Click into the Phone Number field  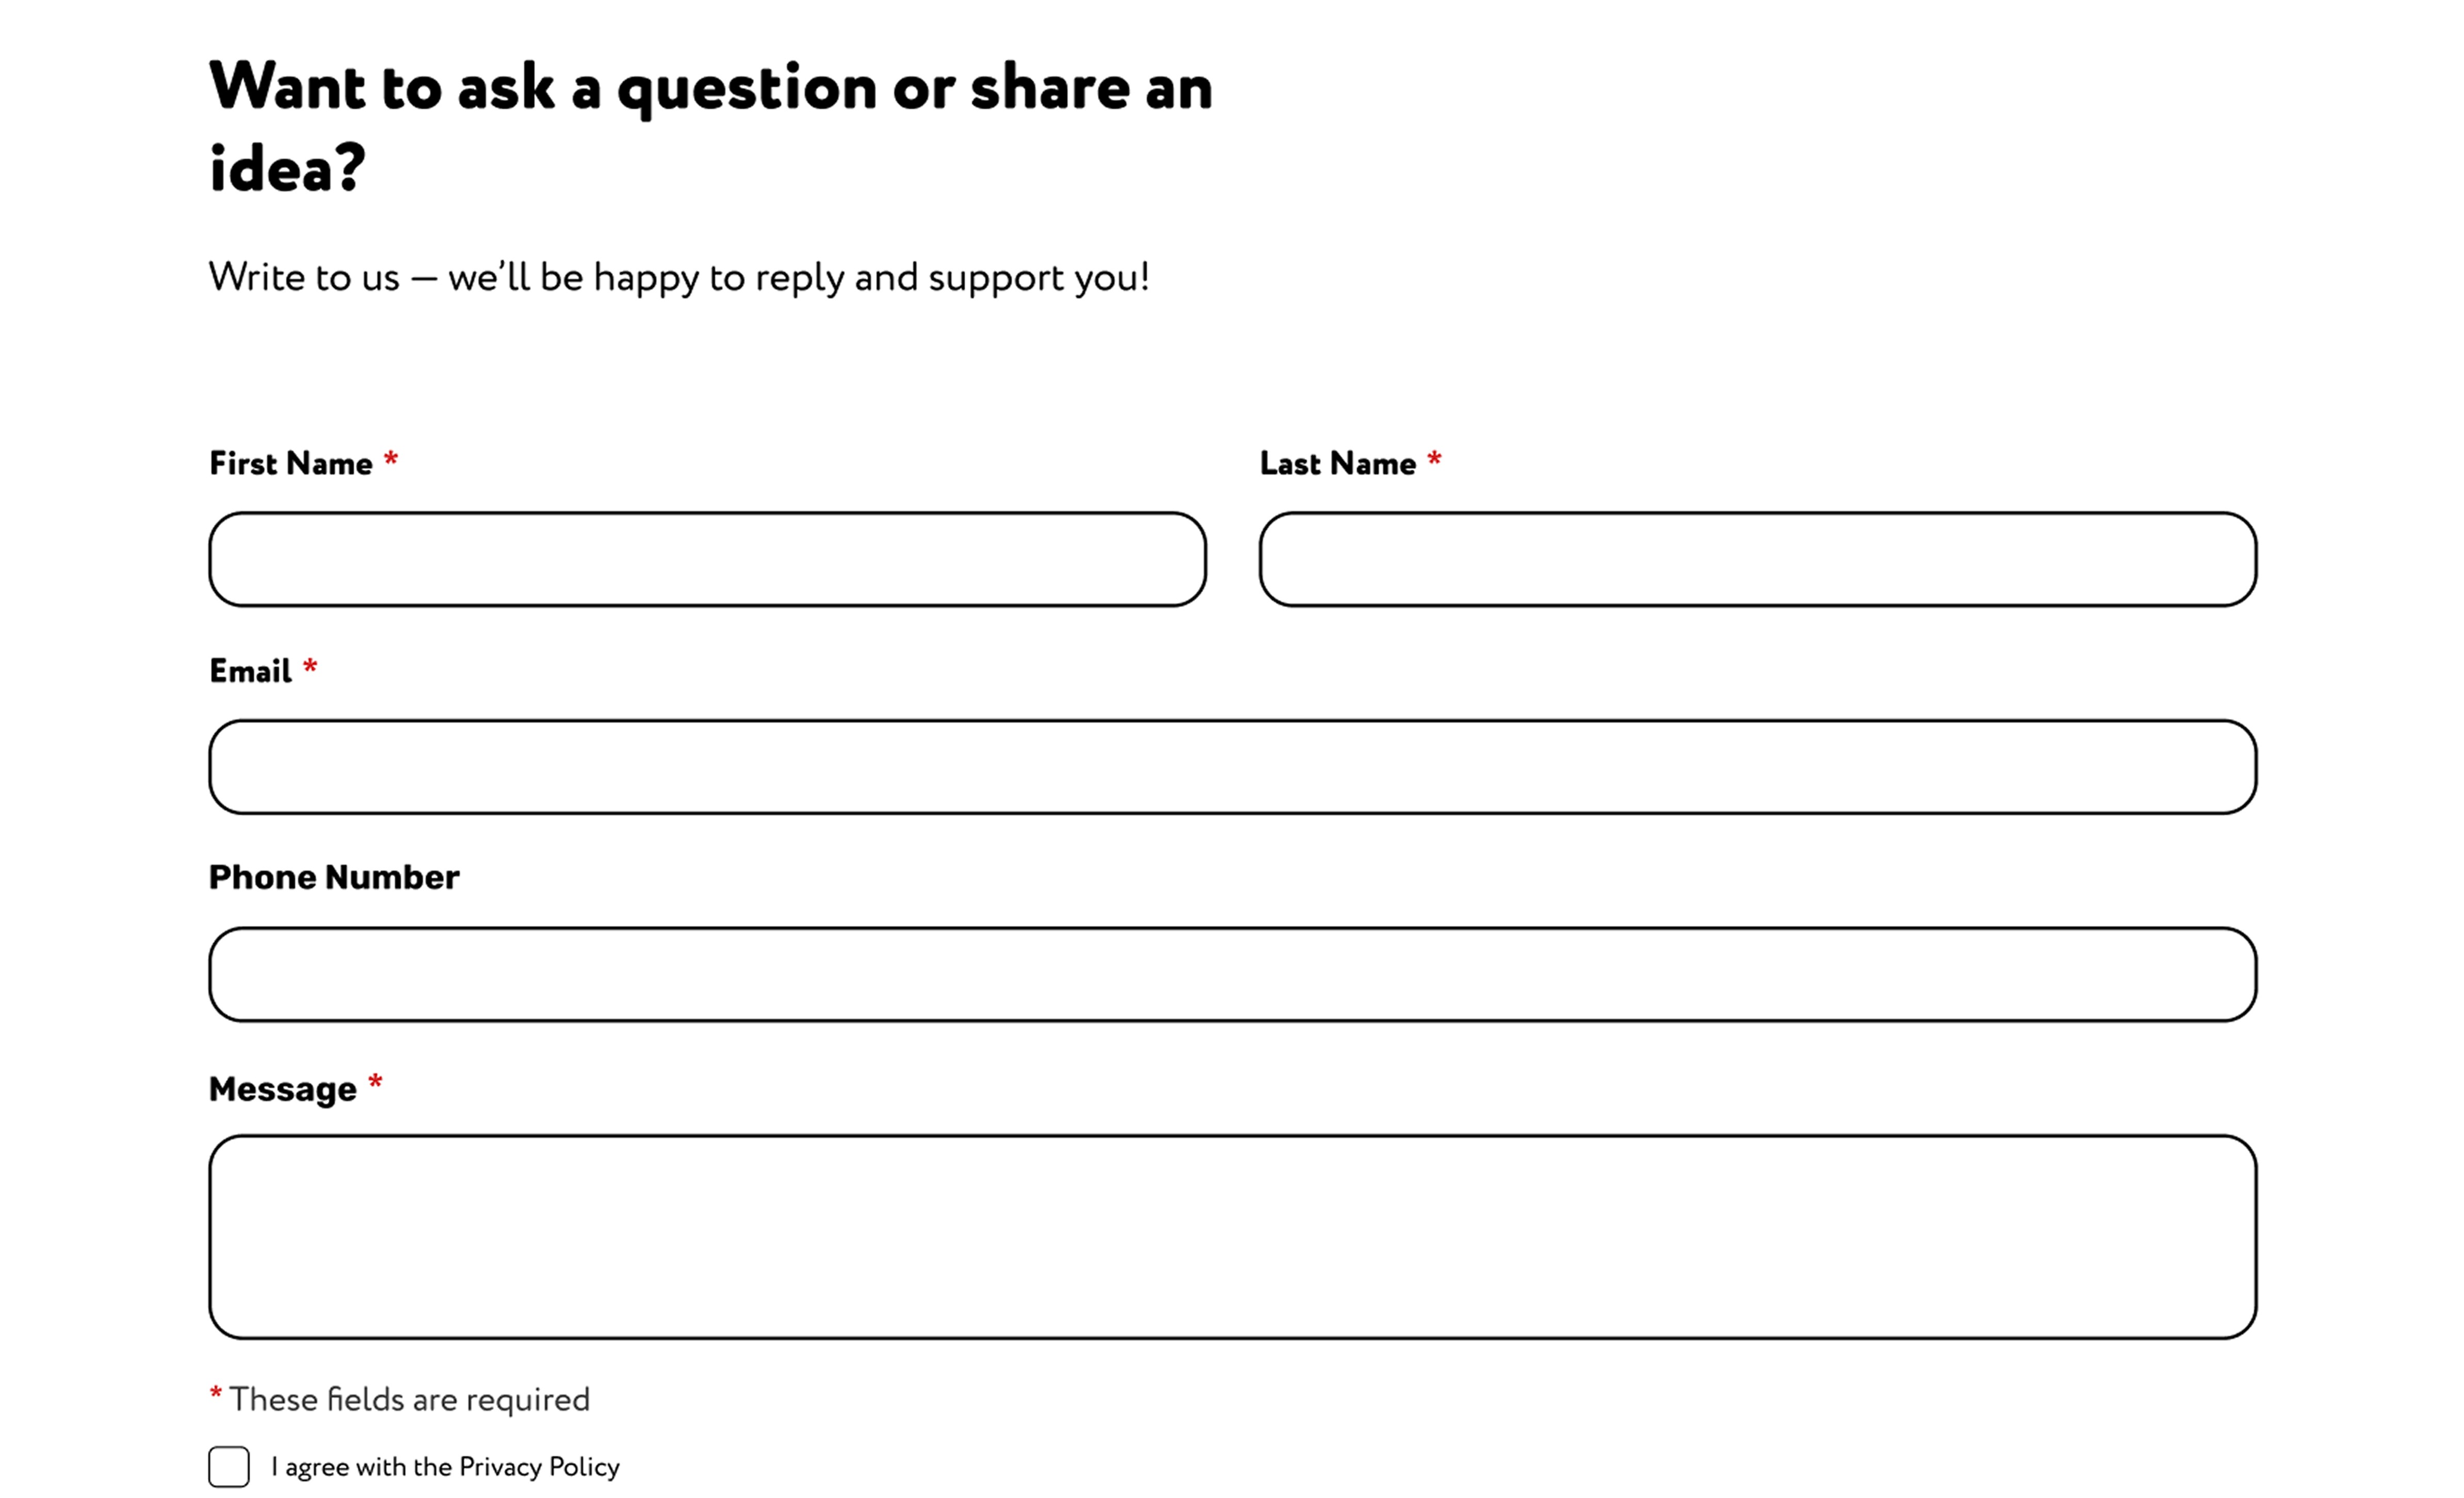[1232, 974]
